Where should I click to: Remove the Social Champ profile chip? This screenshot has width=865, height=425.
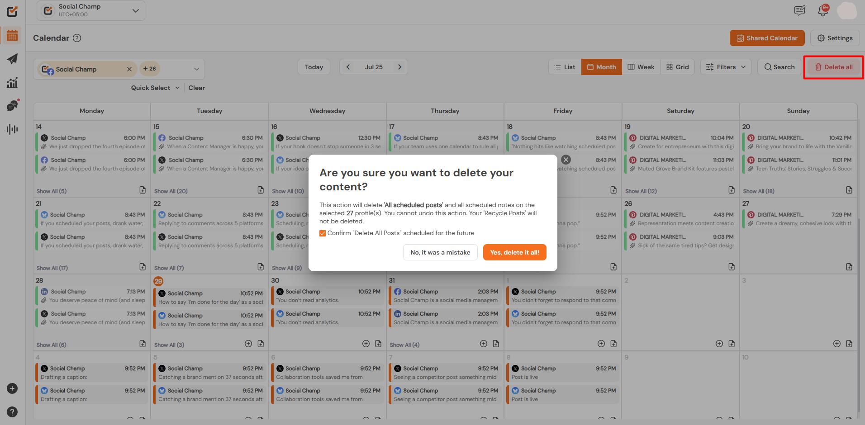(x=129, y=69)
